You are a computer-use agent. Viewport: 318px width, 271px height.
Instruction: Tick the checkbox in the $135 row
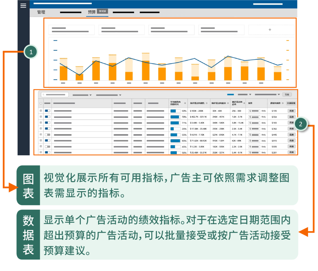pos(41,111)
